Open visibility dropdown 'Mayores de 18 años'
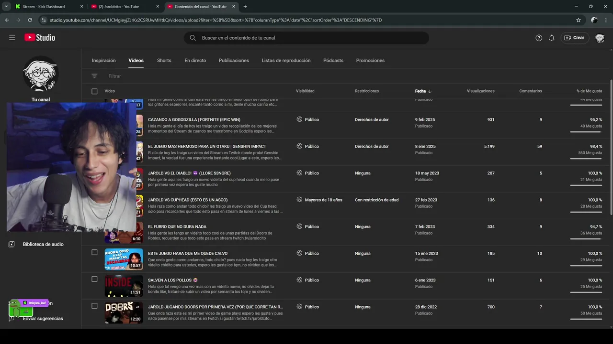Viewport: 613px width, 344px height. point(323,200)
